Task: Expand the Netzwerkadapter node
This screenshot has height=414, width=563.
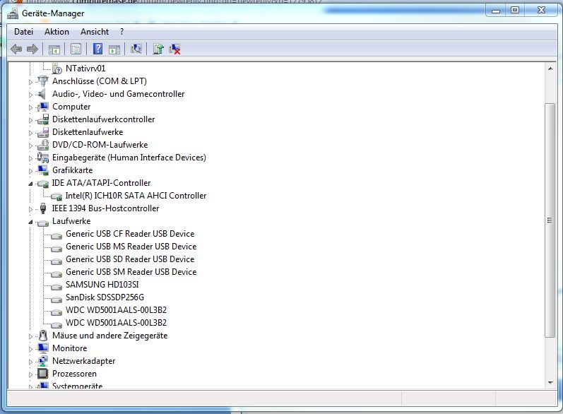Action: (30, 362)
